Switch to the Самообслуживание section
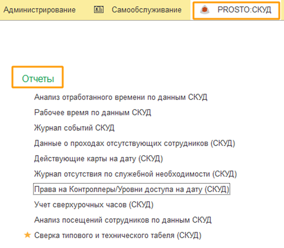The image size is (284, 248). [x=146, y=10]
